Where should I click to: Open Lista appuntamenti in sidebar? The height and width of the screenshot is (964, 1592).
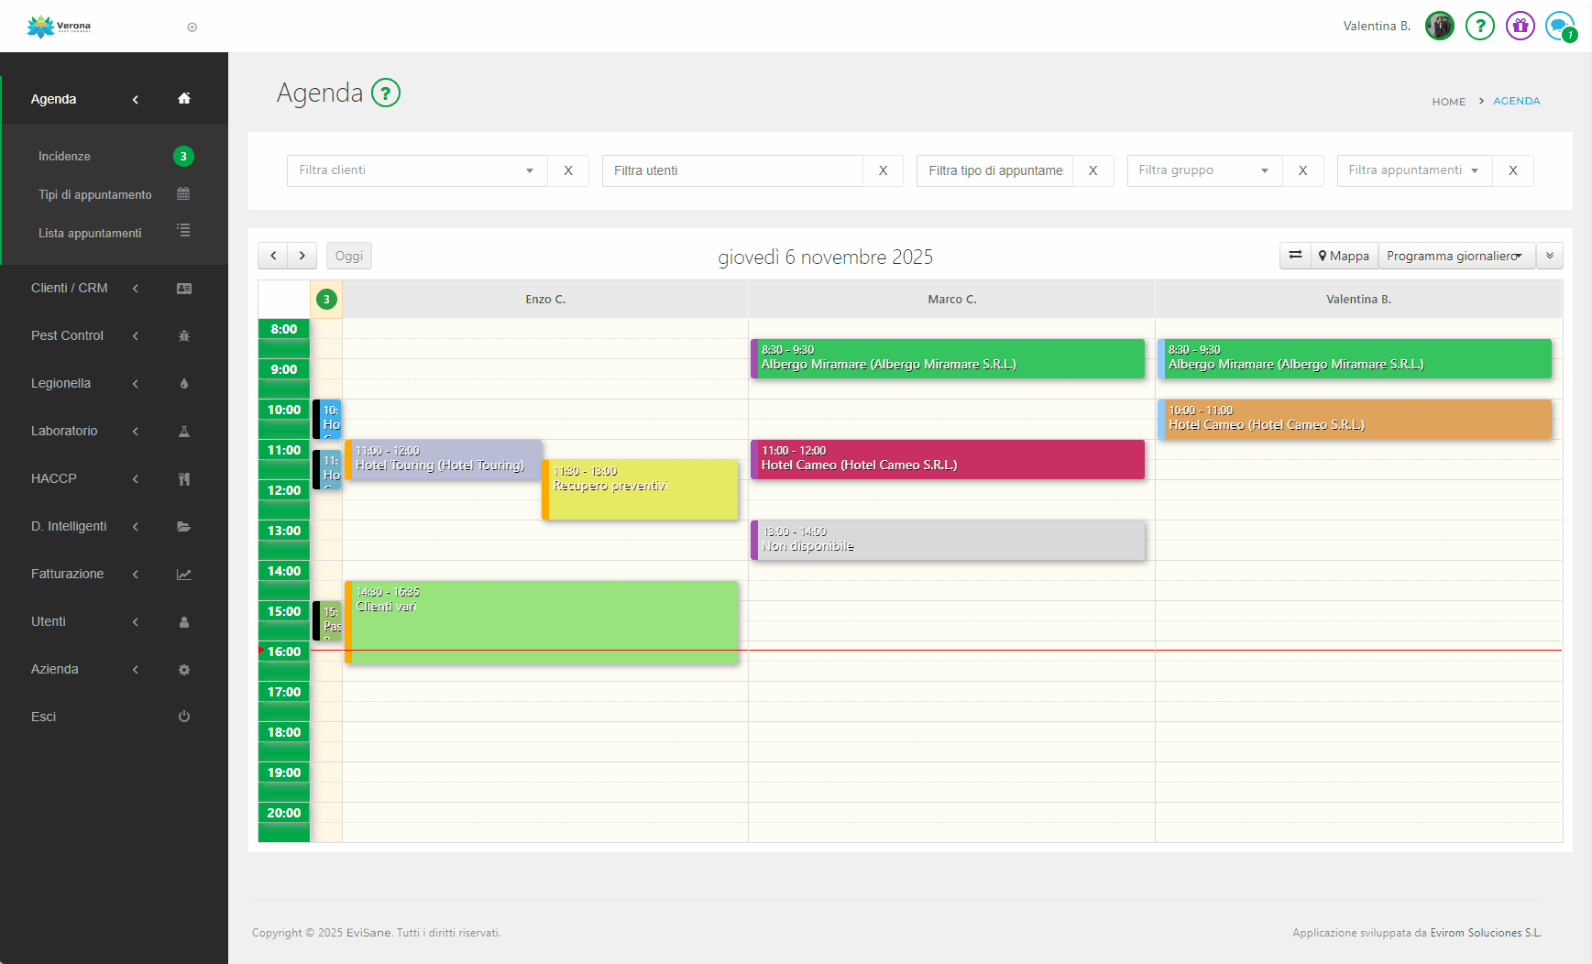(x=90, y=233)
